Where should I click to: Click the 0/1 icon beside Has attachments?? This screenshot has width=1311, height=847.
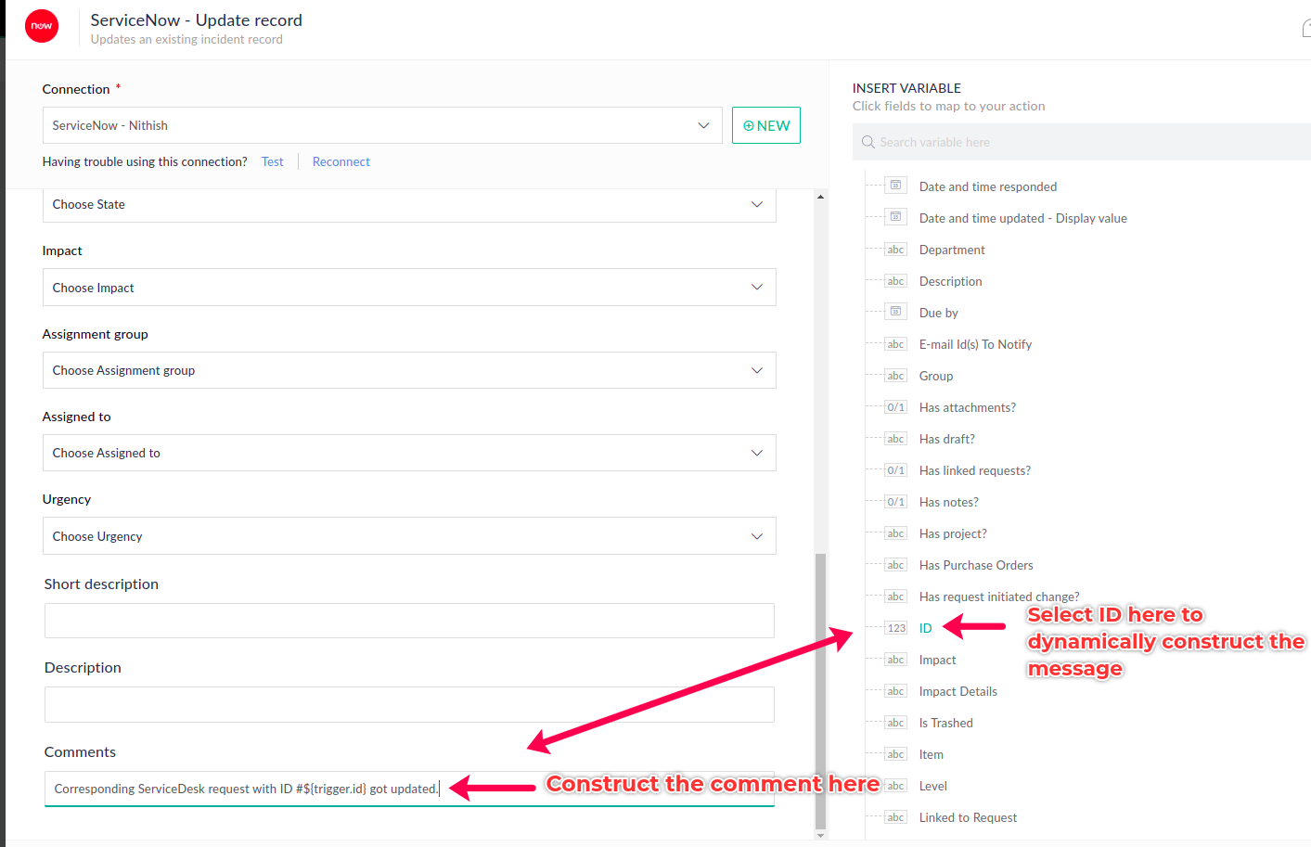pos(895,407)
